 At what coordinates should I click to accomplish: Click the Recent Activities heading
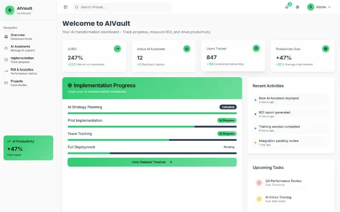[x=268, y=86]
